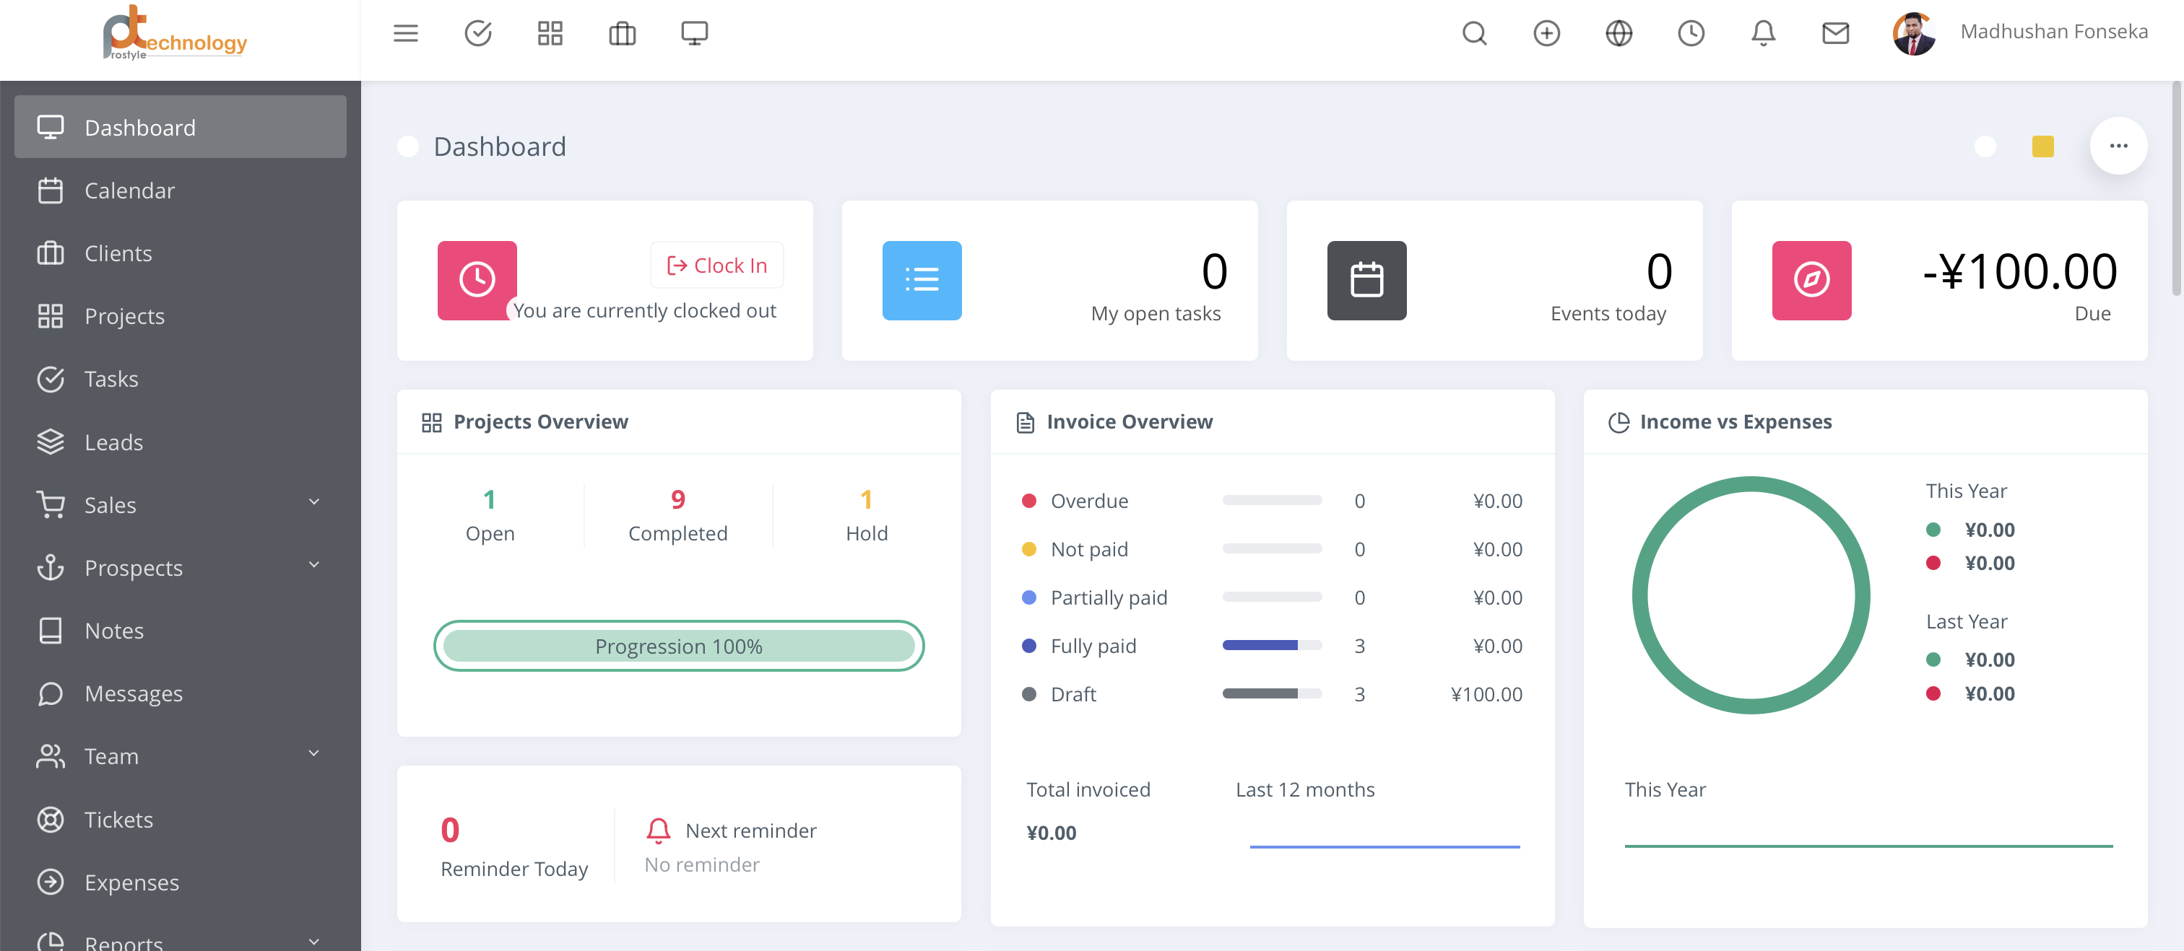Go to Leads in the sidebar
Screen dimensions: 2184x951
(113, 442)
